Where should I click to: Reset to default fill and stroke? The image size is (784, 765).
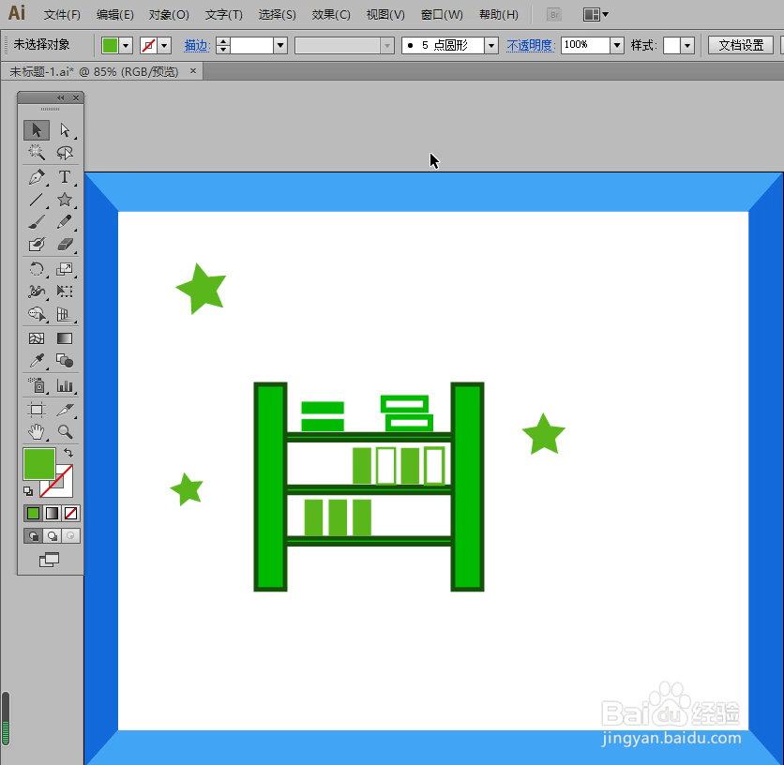pyautogui.click(x=28, y=491)
